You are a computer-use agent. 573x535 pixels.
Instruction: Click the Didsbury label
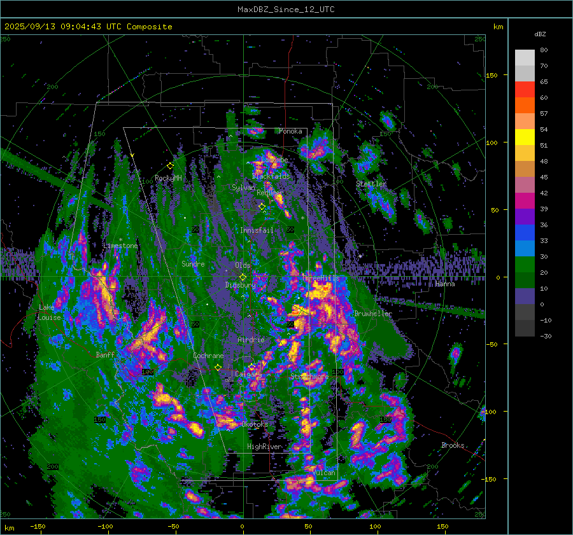(x=240, y=285)
